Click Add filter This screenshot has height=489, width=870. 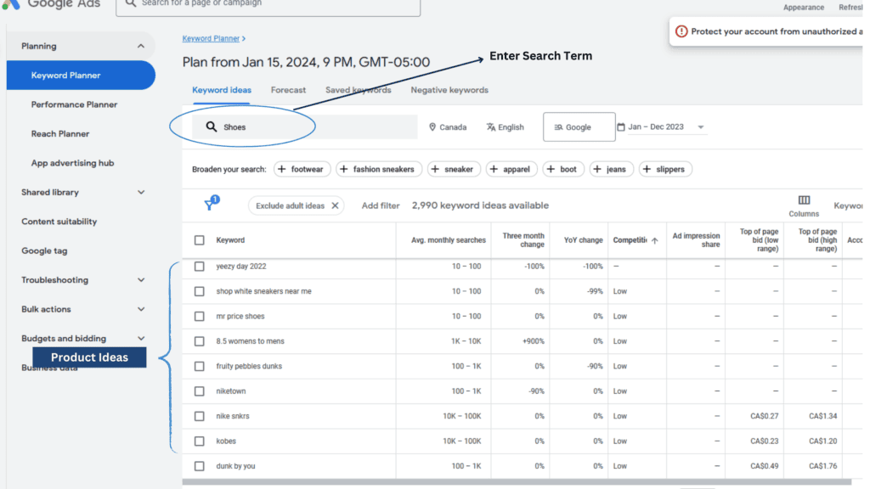(380, 205)
